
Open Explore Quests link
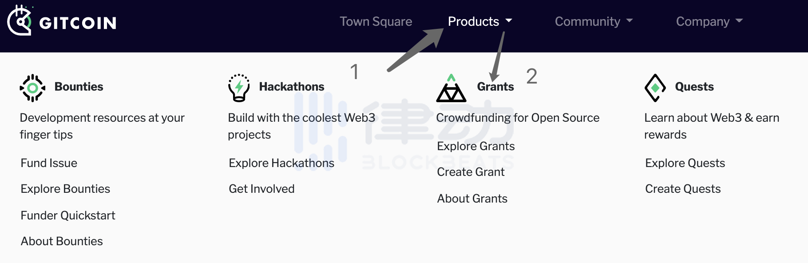coord(685,163)
